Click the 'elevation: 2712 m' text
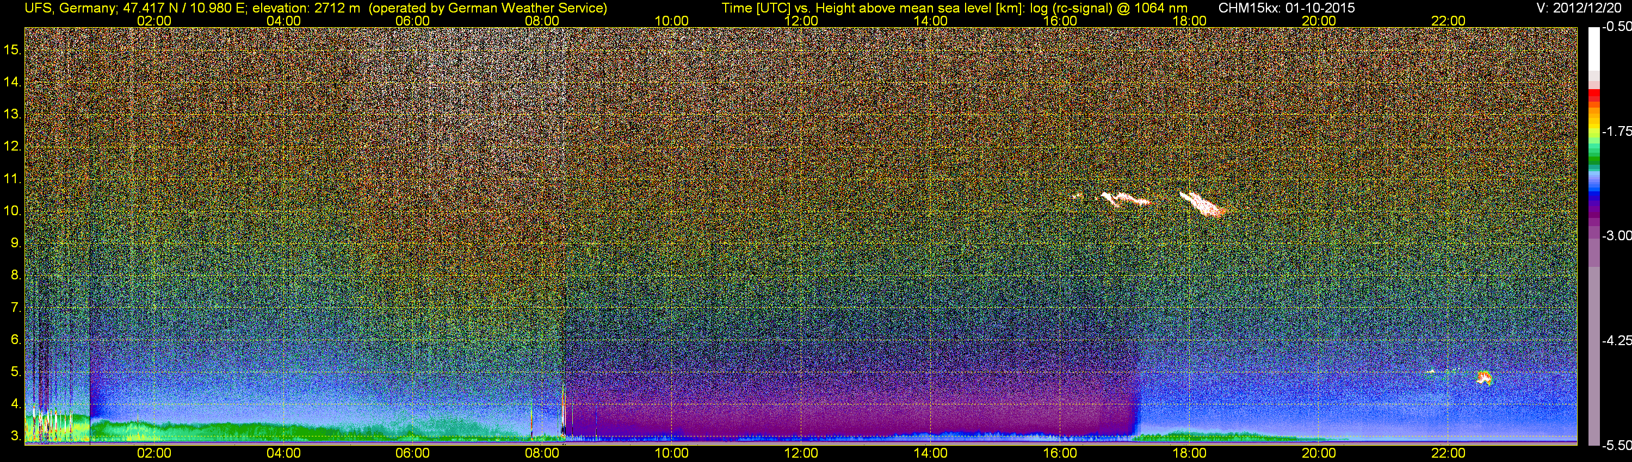Screen dimensions: 1632x462 pyautogui.click(x=306, y=8)
